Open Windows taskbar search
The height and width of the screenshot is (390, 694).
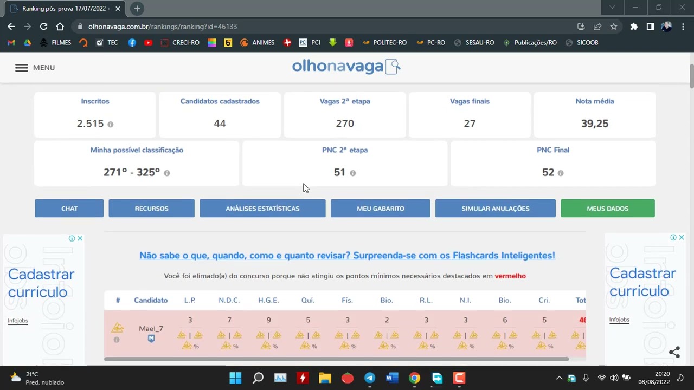coord(258,378)
